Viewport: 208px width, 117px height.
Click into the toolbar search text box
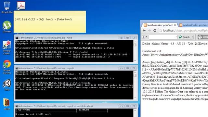(x=162, y=37)
